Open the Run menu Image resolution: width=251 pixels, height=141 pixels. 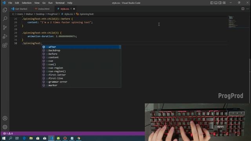[51, 3]
